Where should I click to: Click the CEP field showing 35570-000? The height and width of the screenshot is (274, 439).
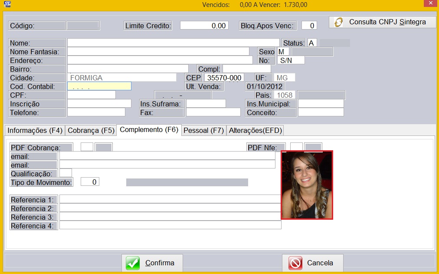224,78
